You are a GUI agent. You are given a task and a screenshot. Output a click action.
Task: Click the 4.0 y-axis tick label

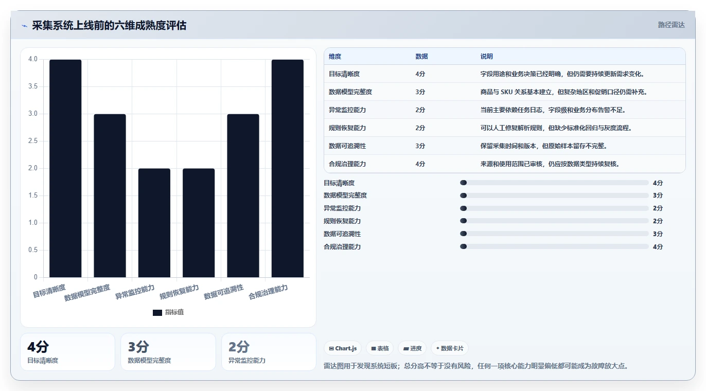pyautogui.click(x=33, y=59)
